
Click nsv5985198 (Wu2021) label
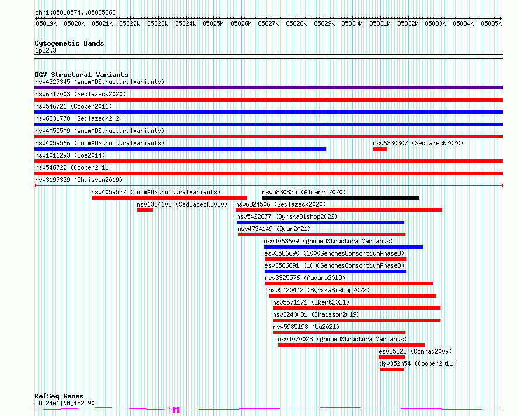pyautogui.click(x=306, y=327)
